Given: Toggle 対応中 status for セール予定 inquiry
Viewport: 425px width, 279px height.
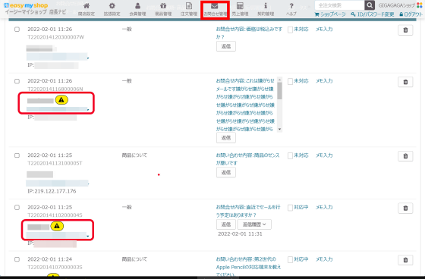Looking at the screenshot, I should [290, 208].
